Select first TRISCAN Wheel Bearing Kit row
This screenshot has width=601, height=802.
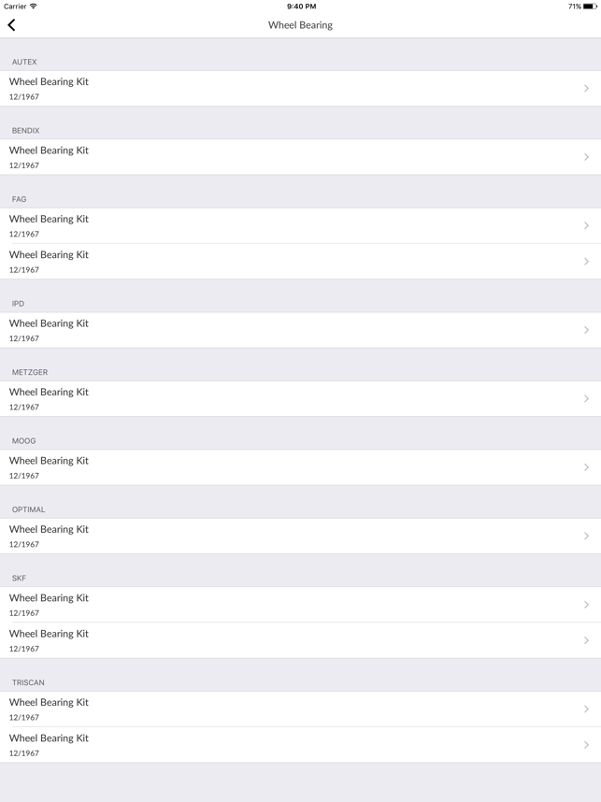pyautogui.click(x=300, y=709)
